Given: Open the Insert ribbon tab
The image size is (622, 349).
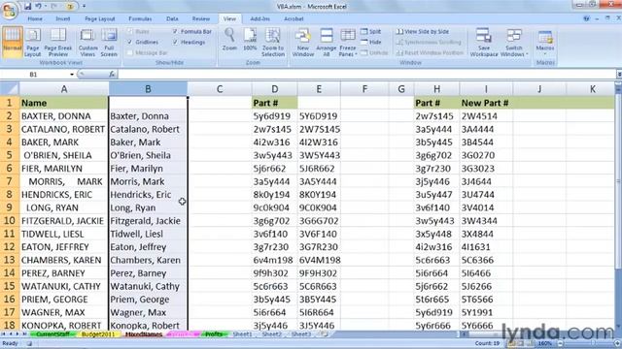Looking at the screenshot, I should tap(62, 18).
